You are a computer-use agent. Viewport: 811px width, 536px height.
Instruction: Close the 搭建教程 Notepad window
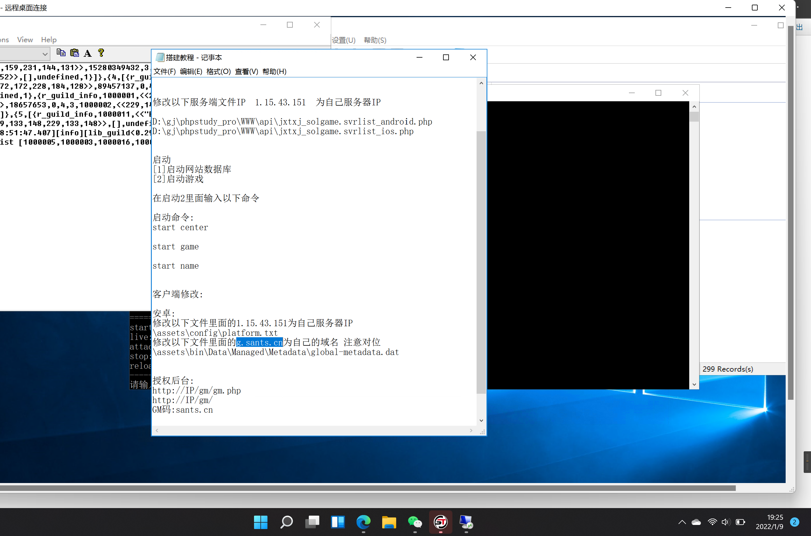[x=473, y=57]
